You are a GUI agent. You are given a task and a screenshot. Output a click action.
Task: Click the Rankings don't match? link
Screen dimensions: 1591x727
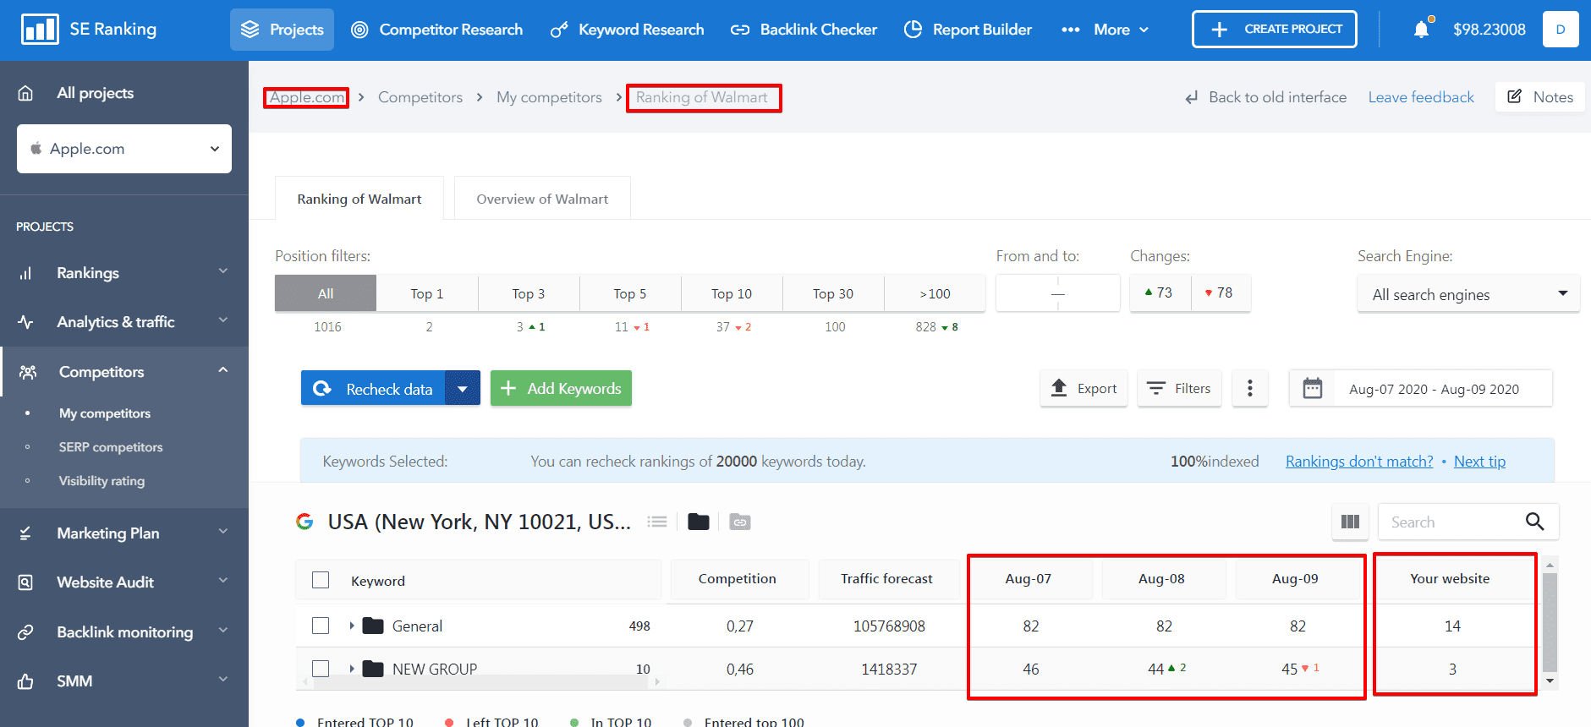pyautogui.click(x=1359, y=462)
